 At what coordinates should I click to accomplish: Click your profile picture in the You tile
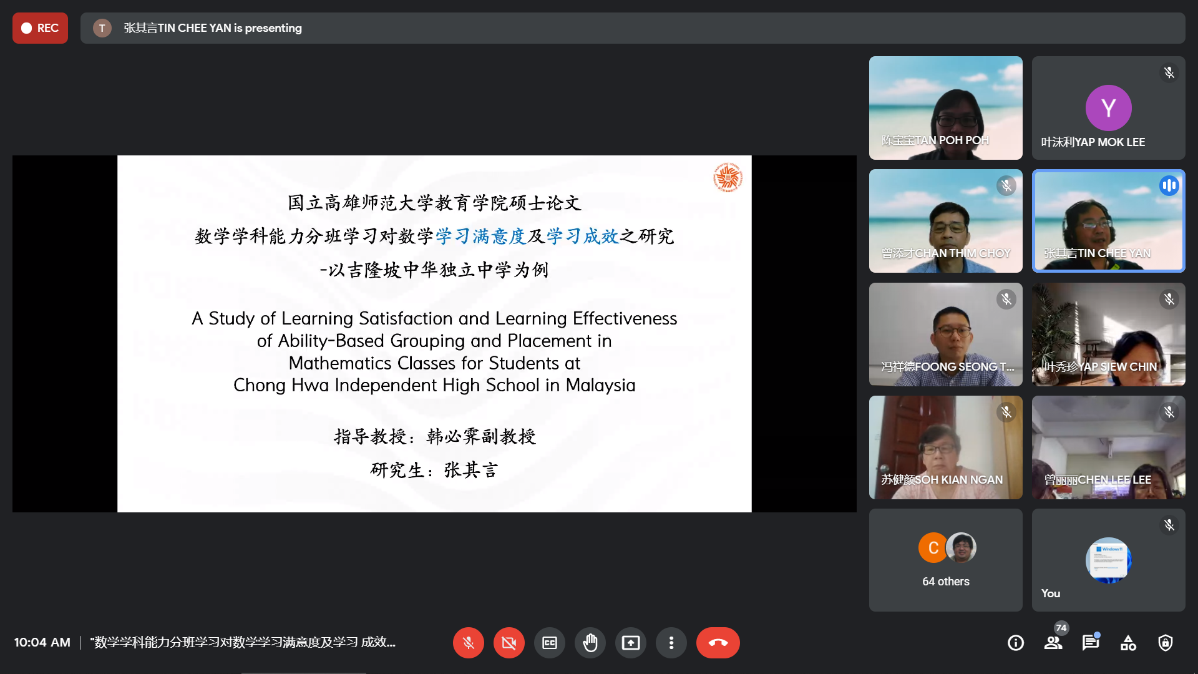(1108, 560)
